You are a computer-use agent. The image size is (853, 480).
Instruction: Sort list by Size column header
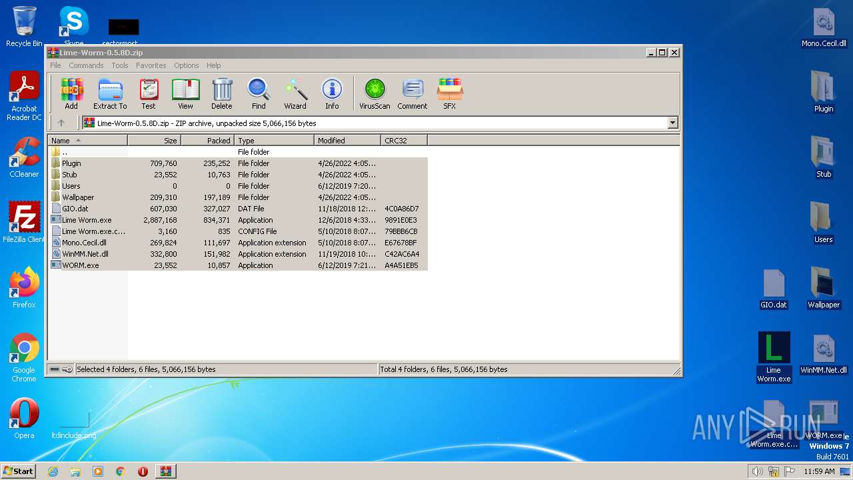click(155, 141)
